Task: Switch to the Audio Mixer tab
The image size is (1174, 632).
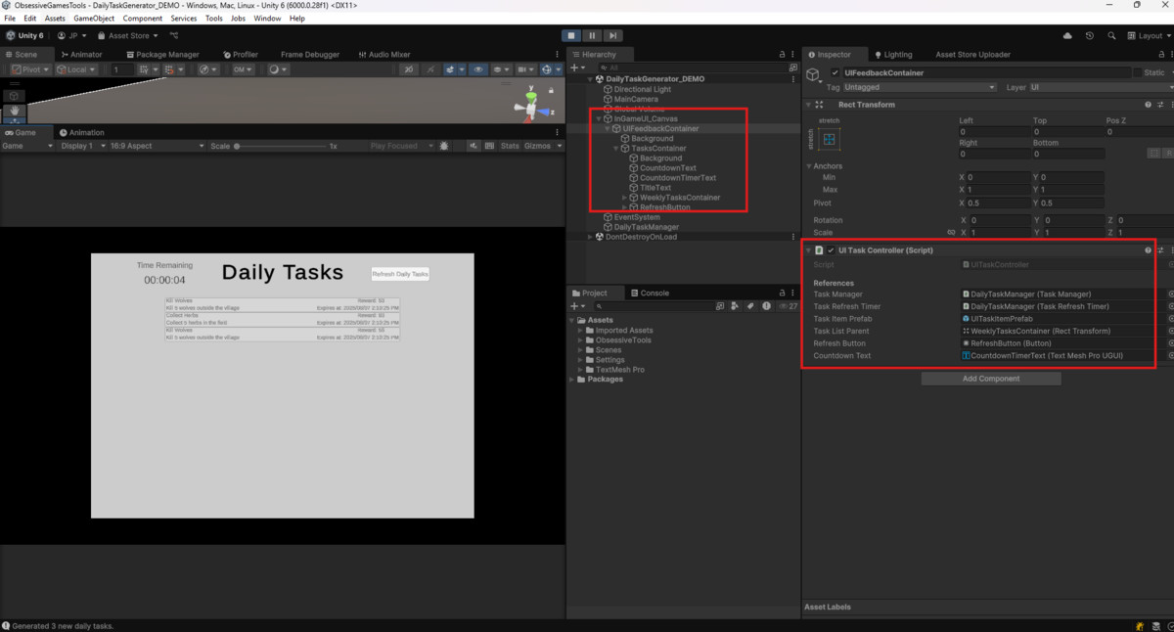Action: [x=384, y=55]
